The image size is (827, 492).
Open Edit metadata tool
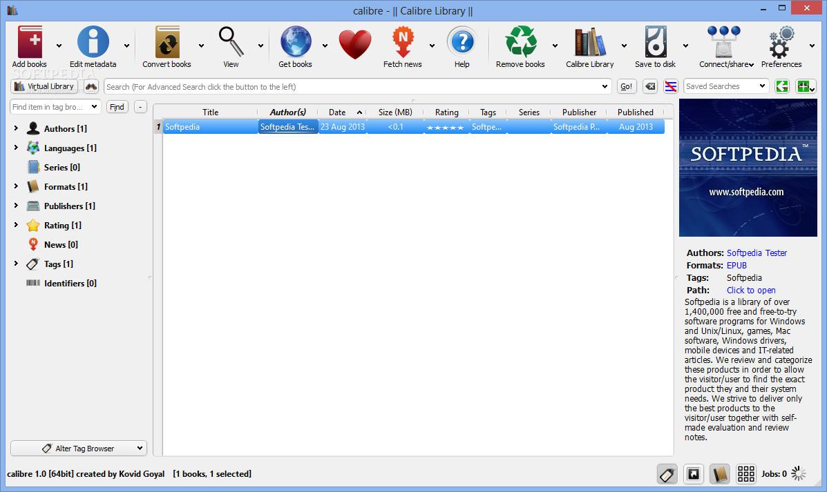pos(93,41)
